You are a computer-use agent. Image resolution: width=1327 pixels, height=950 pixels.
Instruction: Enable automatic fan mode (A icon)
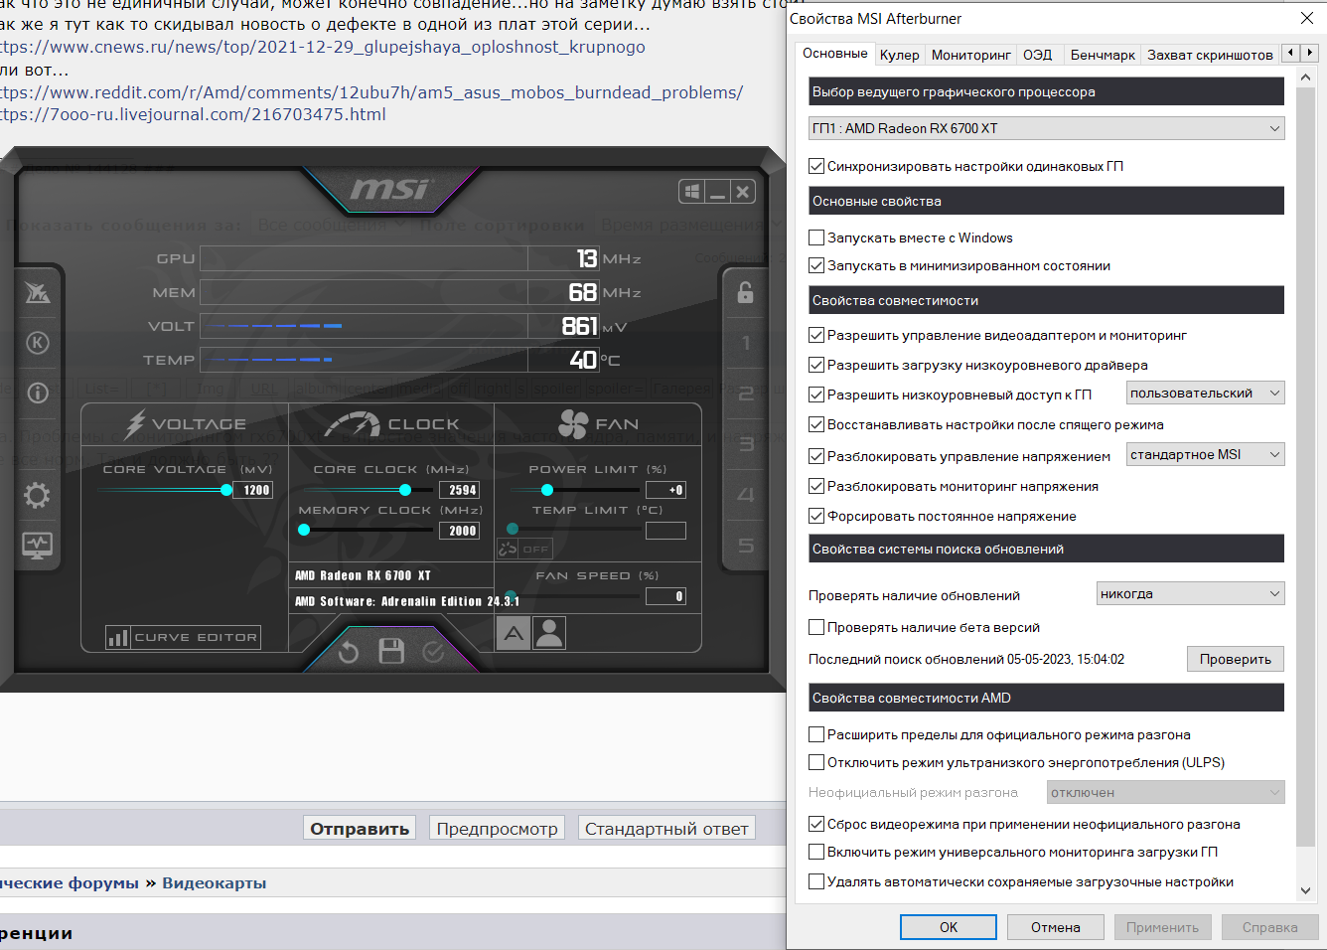click(x=513, y=633)
